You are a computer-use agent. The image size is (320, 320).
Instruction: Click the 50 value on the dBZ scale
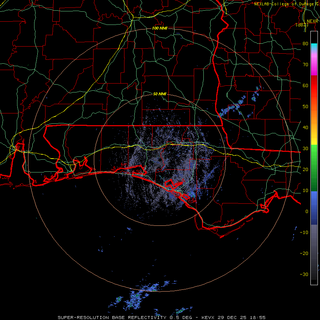(x=305, y=107)
